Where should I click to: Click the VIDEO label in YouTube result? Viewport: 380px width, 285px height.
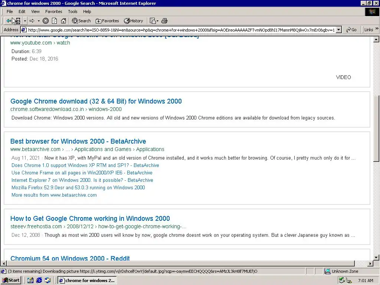tap(343, 77)
